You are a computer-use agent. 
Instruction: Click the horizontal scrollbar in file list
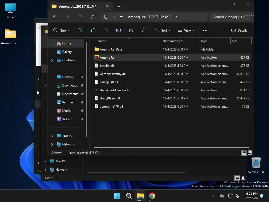coord(171,147)
